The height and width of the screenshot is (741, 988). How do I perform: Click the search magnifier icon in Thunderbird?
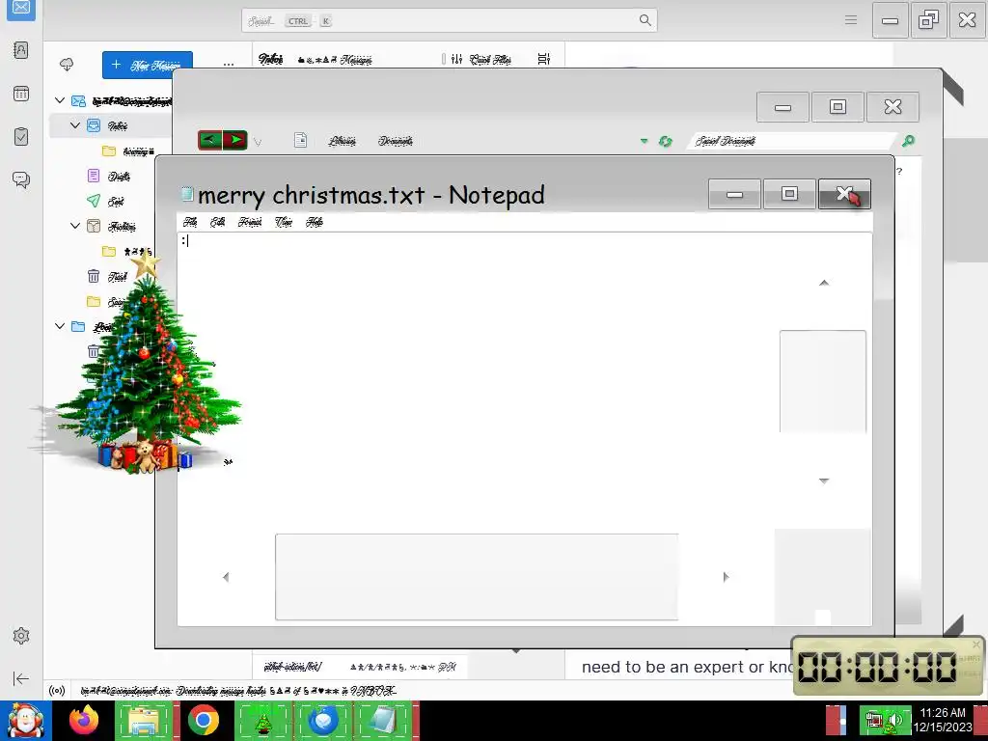point(645,20)
